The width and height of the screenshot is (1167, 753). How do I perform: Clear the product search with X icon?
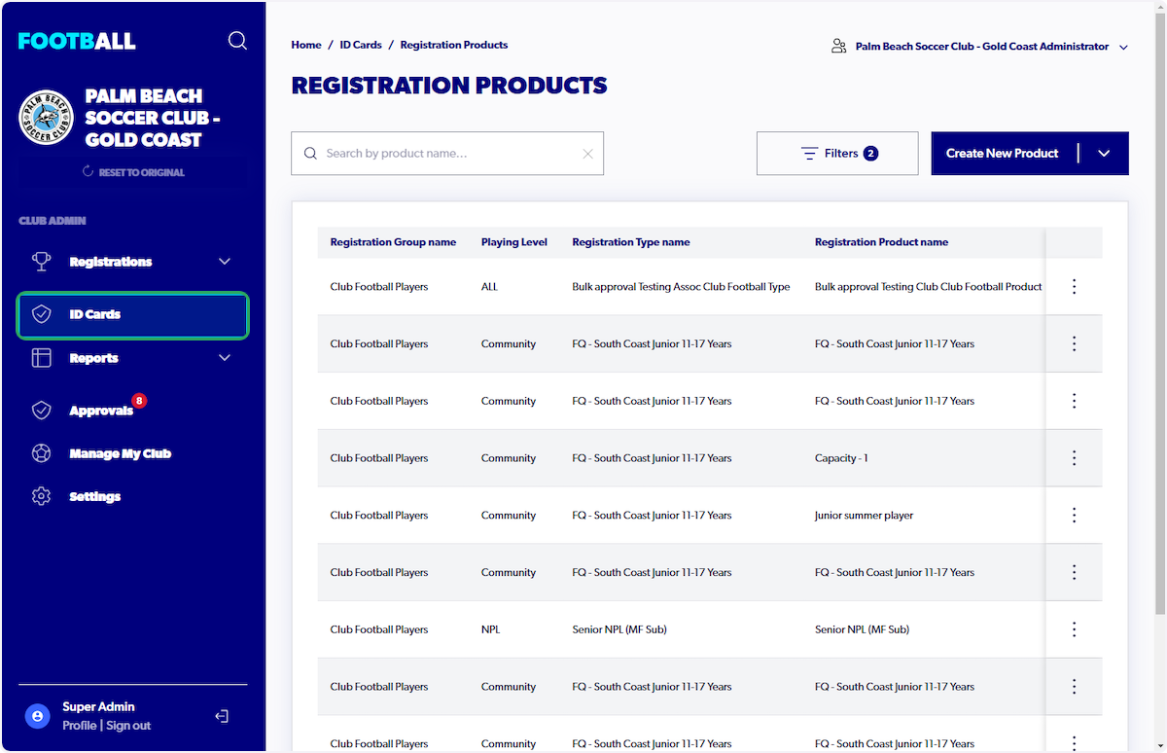(x=587, y=154)
